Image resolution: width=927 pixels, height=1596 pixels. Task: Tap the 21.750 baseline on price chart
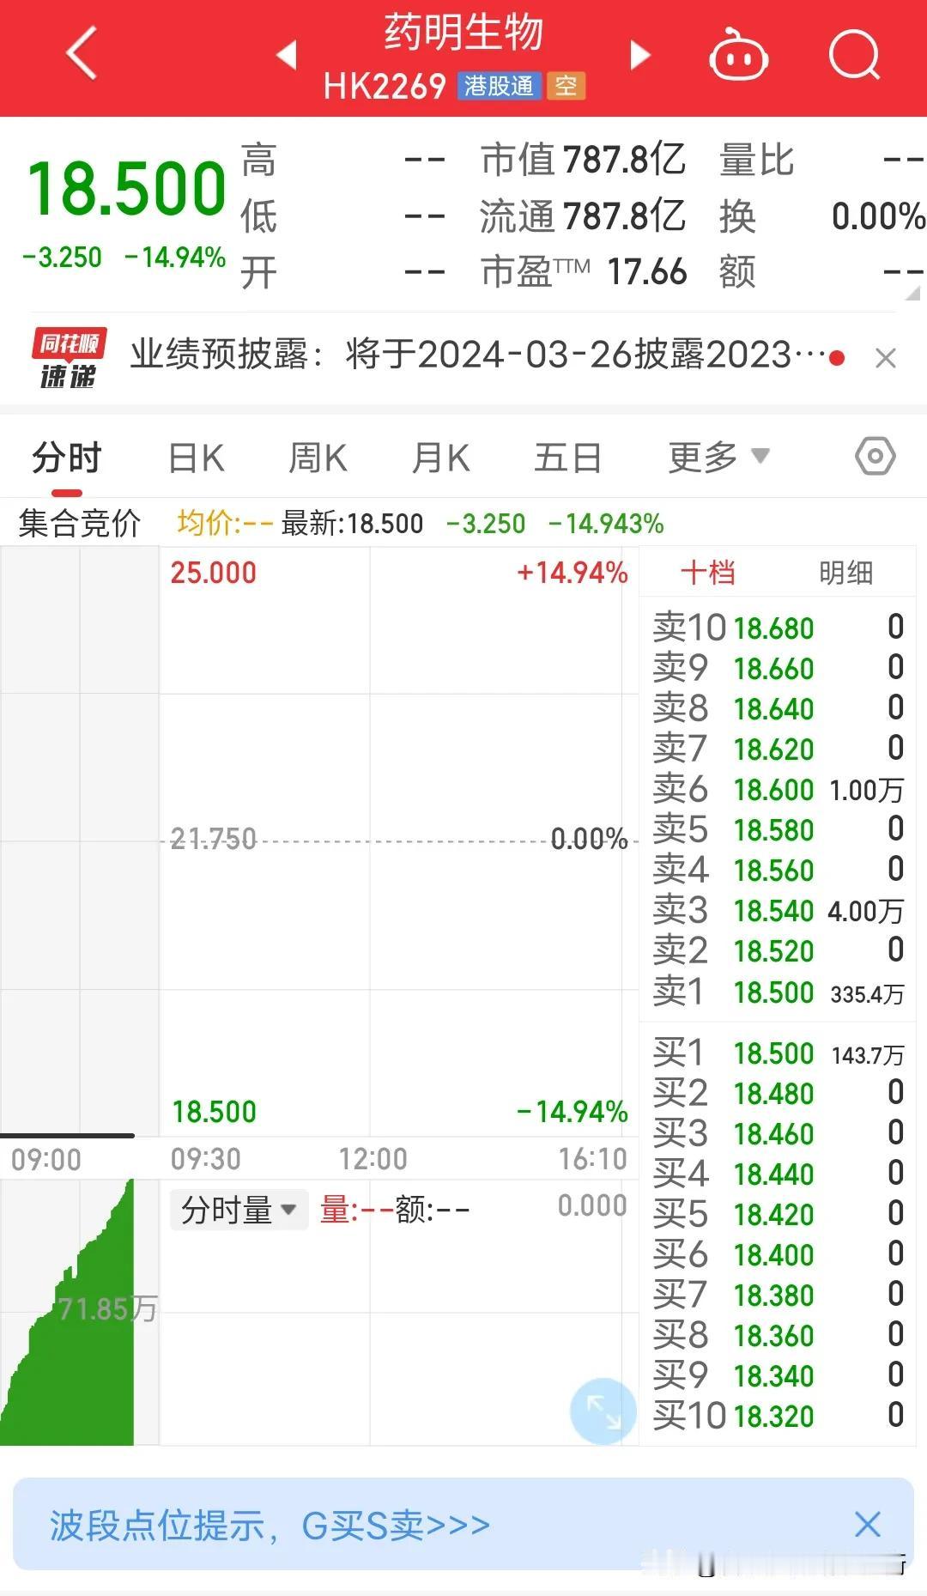[214, 839]
